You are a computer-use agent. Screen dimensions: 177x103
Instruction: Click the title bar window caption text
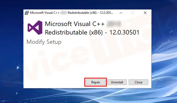tap(72, 13)
